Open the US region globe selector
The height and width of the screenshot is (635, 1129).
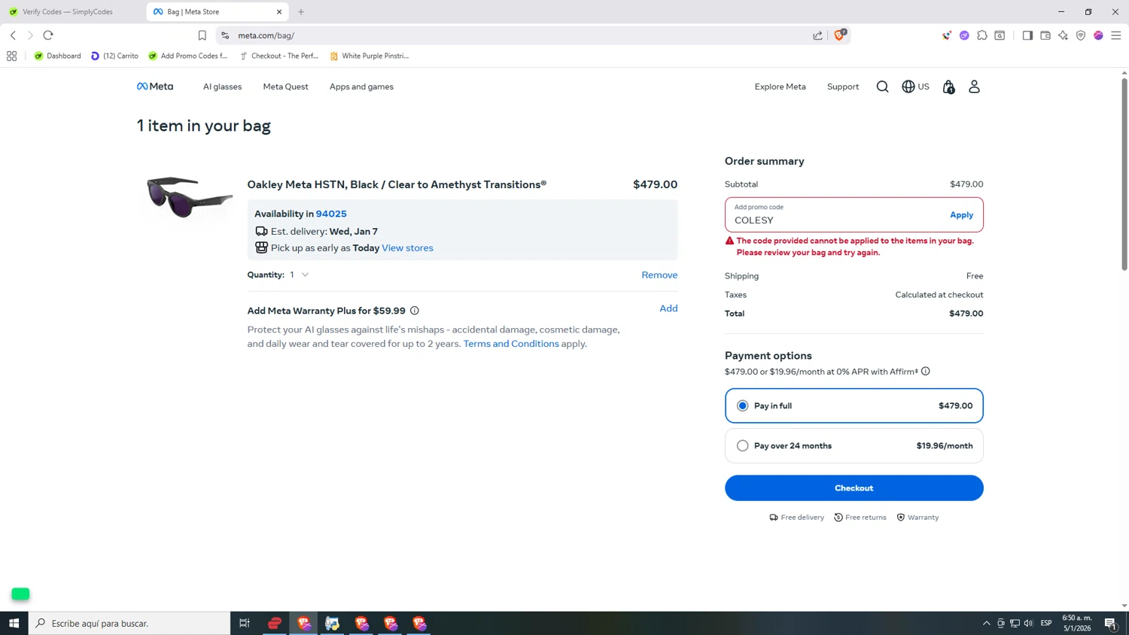915,87
